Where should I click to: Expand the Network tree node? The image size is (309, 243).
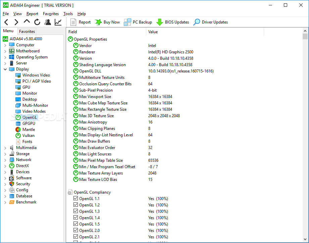(x=5, y=160)
